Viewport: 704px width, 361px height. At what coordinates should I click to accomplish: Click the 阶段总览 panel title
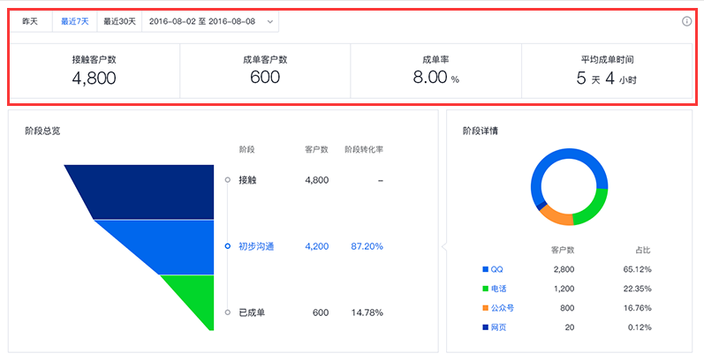click(42, 132)
